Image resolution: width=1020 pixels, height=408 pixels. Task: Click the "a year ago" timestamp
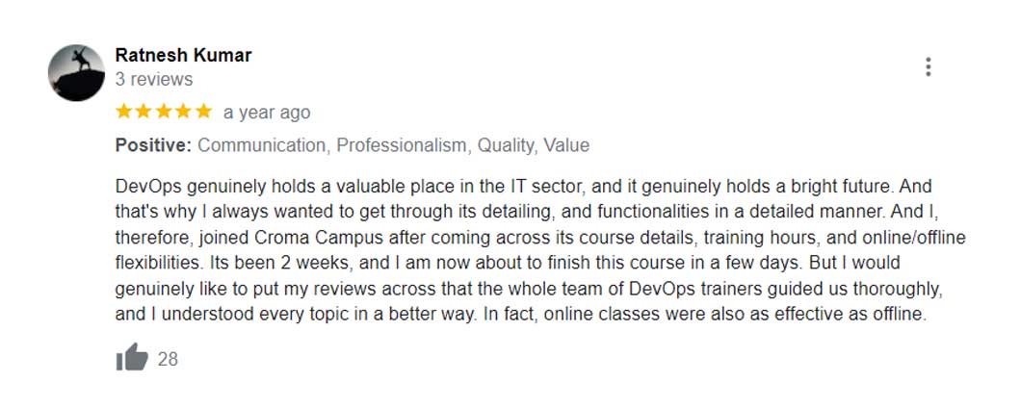click(x=267, y=113)
